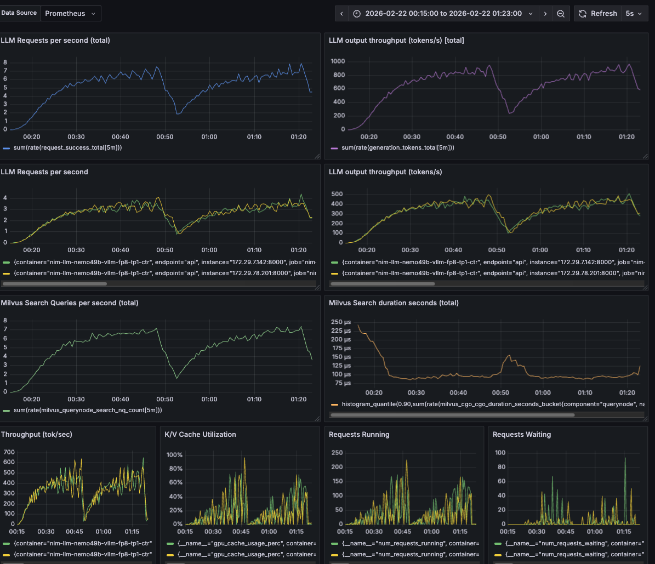Open the LLM output throughput (tokens/s) panel title
This screenshot has height=564, width=655.
[x=385, y=172]
